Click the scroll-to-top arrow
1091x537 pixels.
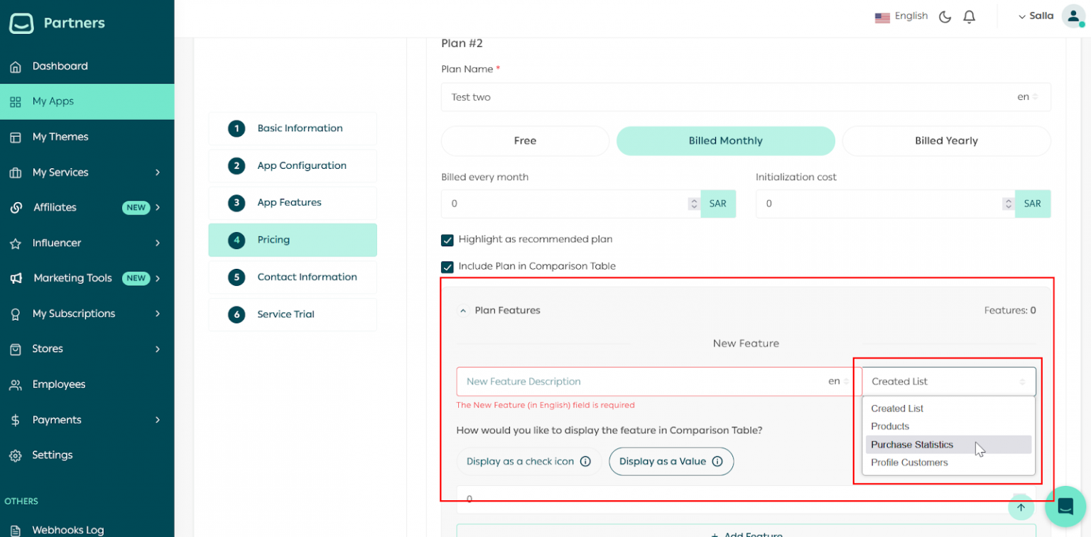point(1021,508)
